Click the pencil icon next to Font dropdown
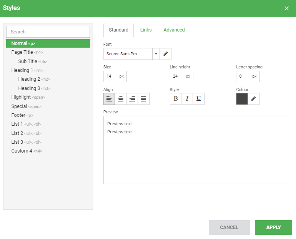The image size is (296, 239). tap(166, 54)
